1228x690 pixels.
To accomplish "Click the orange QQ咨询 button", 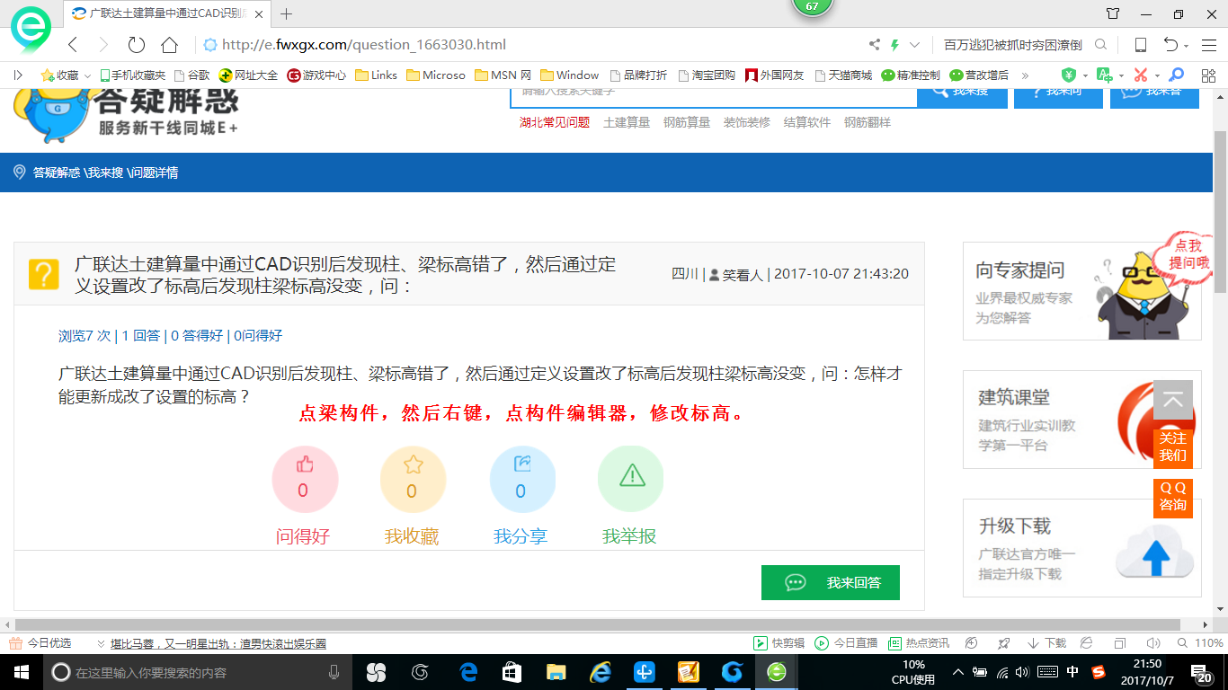I will (1173, 497).
